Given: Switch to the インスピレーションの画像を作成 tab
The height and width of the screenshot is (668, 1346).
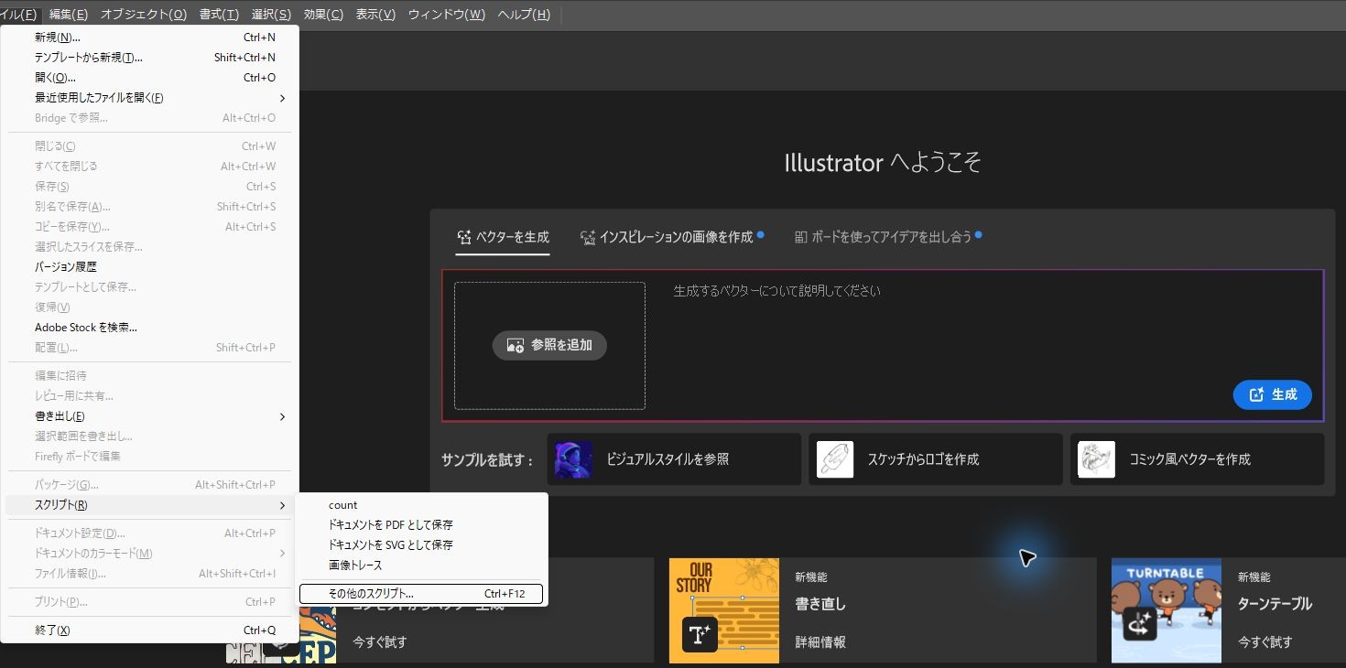Looking at the screenshot, I should click(x=672, y=237).
